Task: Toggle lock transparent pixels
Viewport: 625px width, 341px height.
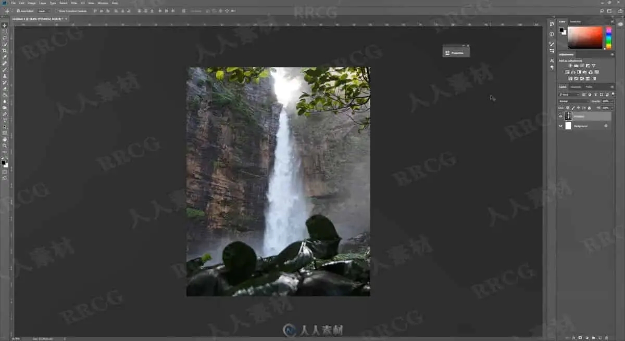Action: (x=568, y=108)
